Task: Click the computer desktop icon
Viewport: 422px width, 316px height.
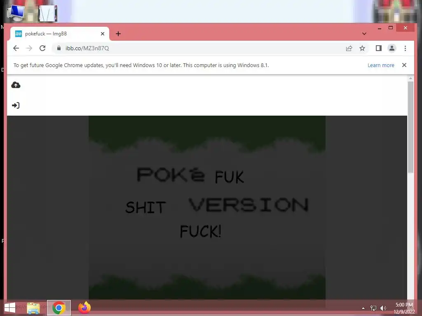Action: tap(16, 13)
